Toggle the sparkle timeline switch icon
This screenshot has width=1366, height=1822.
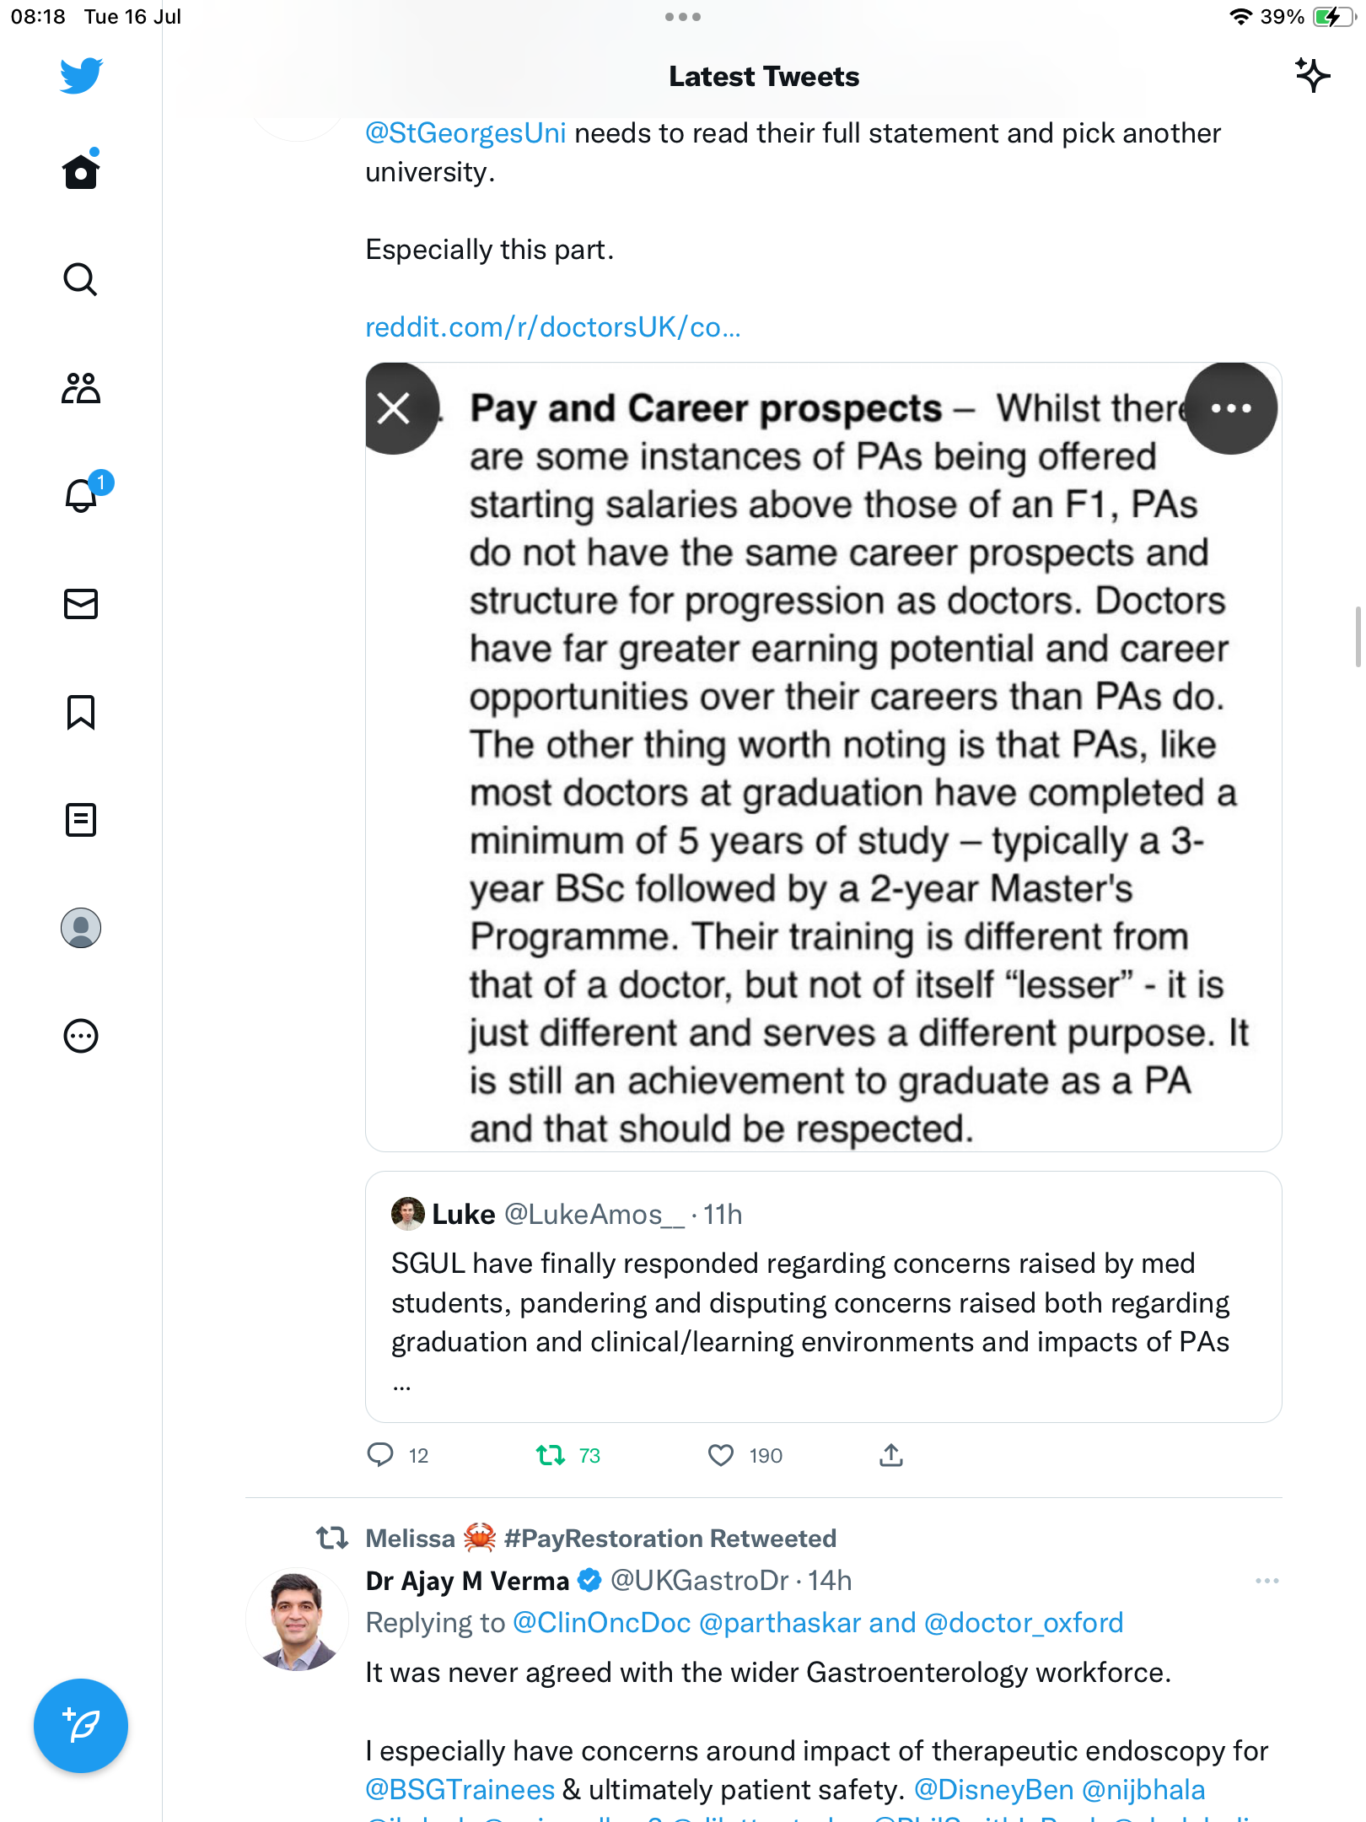coord(1312,76)
